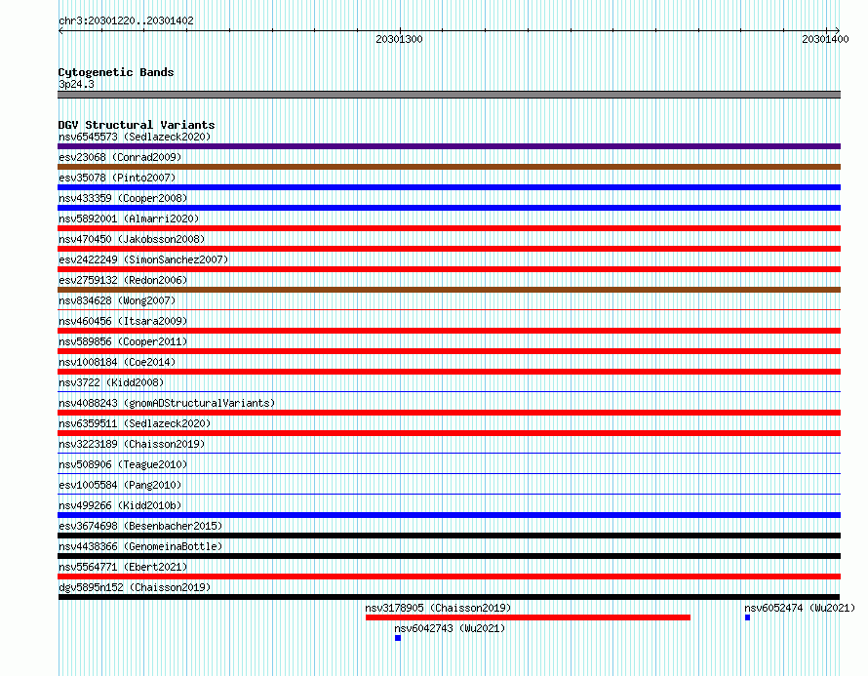Click the red nsv3178905 feature bar

pos(528,617)
